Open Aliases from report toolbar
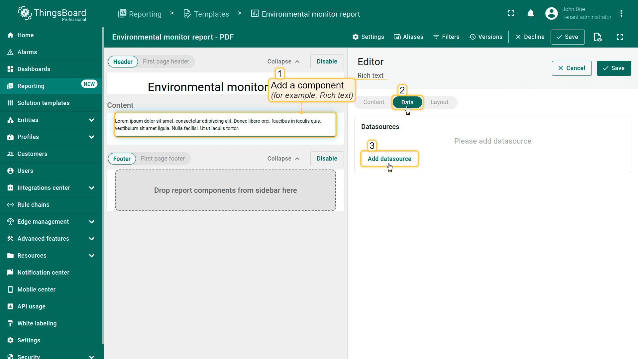Viewport: 638px width, 359px height. tap(408, 37)
